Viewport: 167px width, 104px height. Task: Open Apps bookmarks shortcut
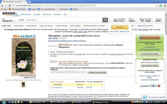4,9
